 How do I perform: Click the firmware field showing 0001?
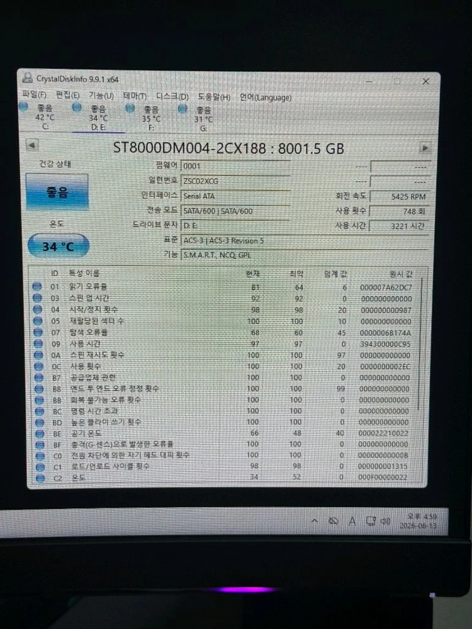click(x=235, y=165)
